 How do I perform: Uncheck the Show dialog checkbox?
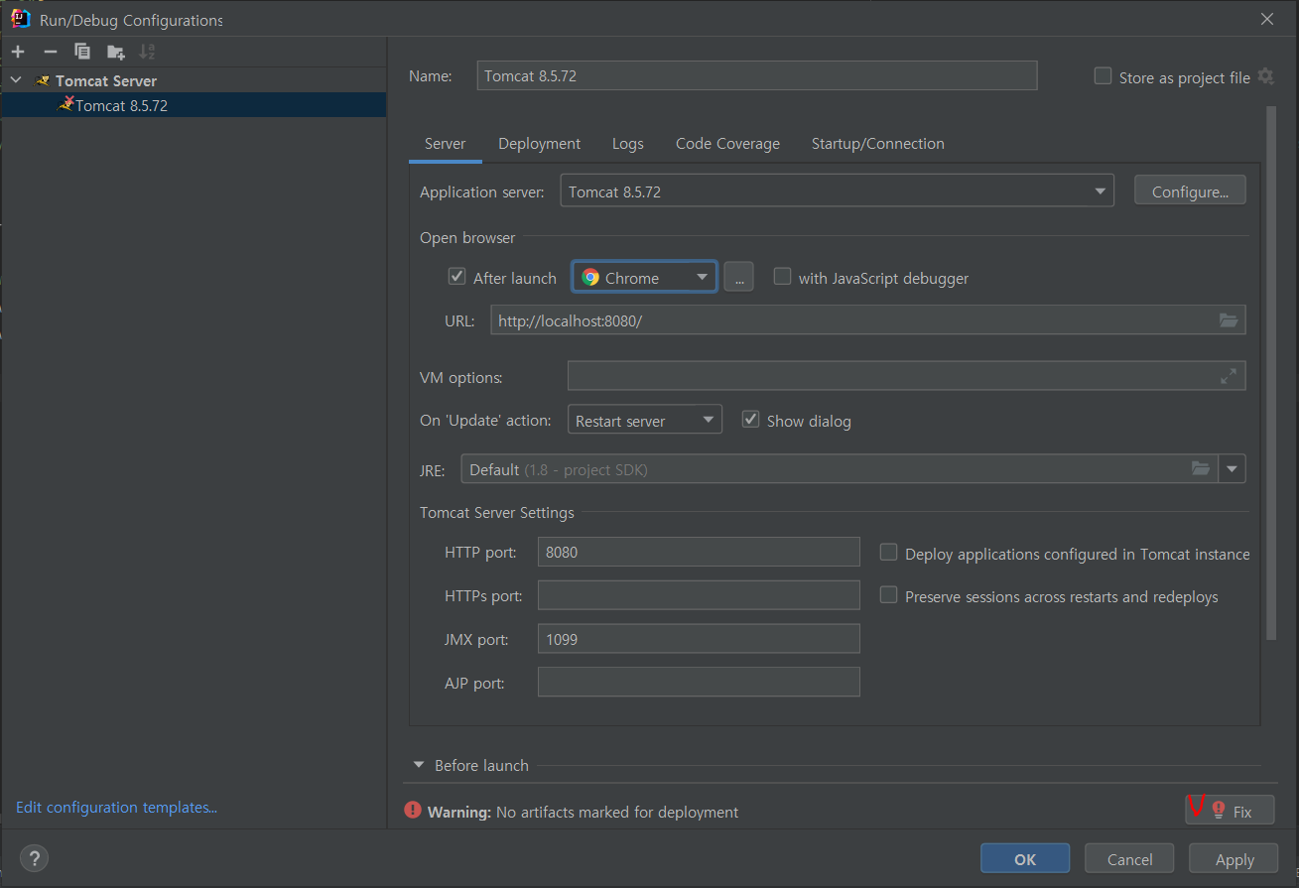[750, 420]
